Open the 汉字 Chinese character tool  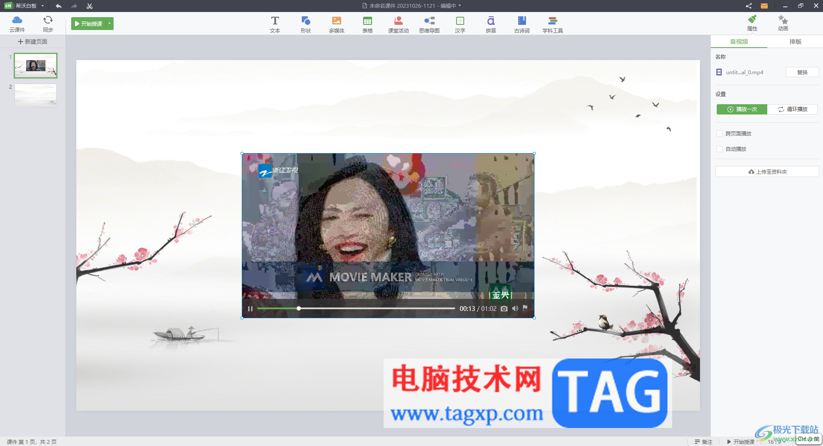[x=460, y=24]
